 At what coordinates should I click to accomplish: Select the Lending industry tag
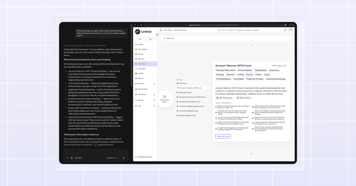coord(241,74)
